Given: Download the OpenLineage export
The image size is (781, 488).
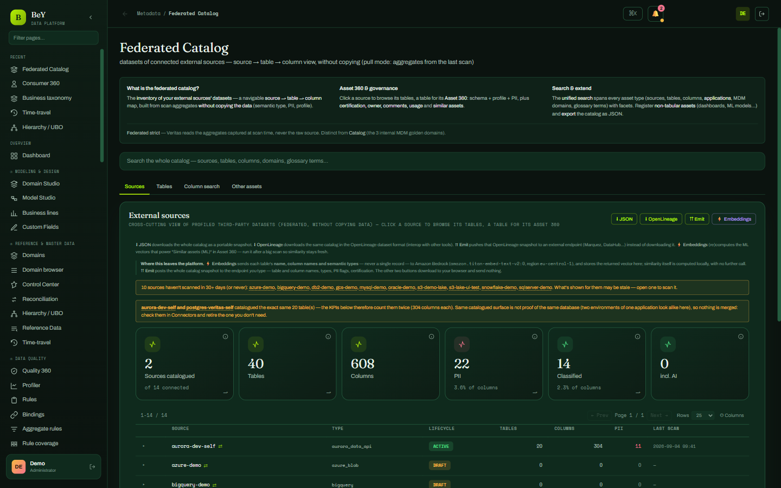Looking at the screenshot, I should click(661, 219).
